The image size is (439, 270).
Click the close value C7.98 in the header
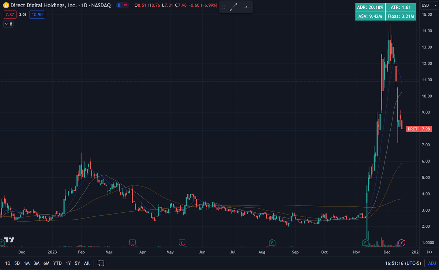click(x=181, y=5)
